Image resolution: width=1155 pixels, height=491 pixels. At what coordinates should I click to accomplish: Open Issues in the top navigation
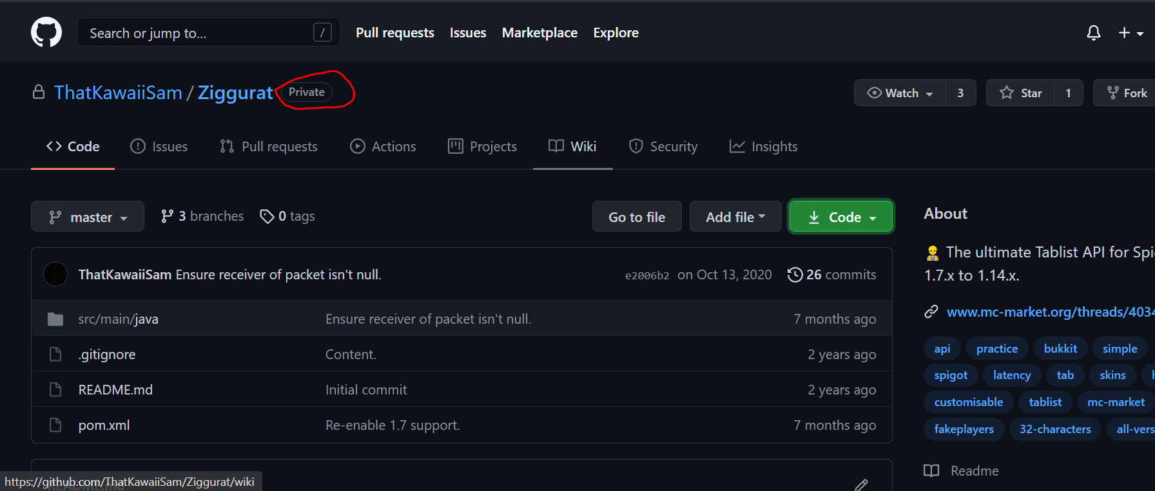pyautogui.click(x=468, y=33)
